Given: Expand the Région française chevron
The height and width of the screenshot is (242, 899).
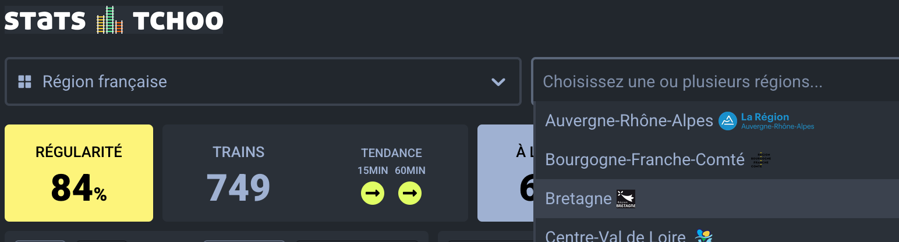Looking at the screenshot, I should pos(498,81).
